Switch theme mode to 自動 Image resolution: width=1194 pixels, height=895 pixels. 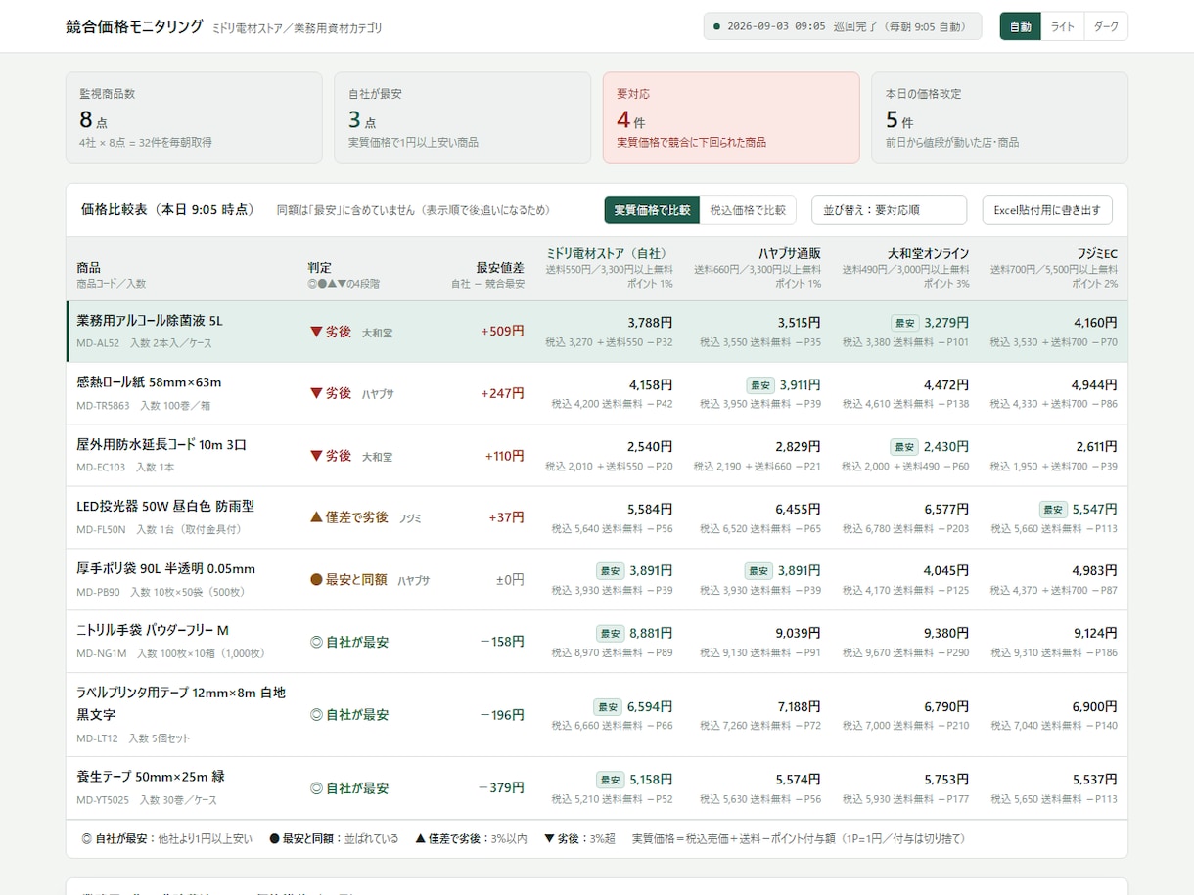[1020, 26]
